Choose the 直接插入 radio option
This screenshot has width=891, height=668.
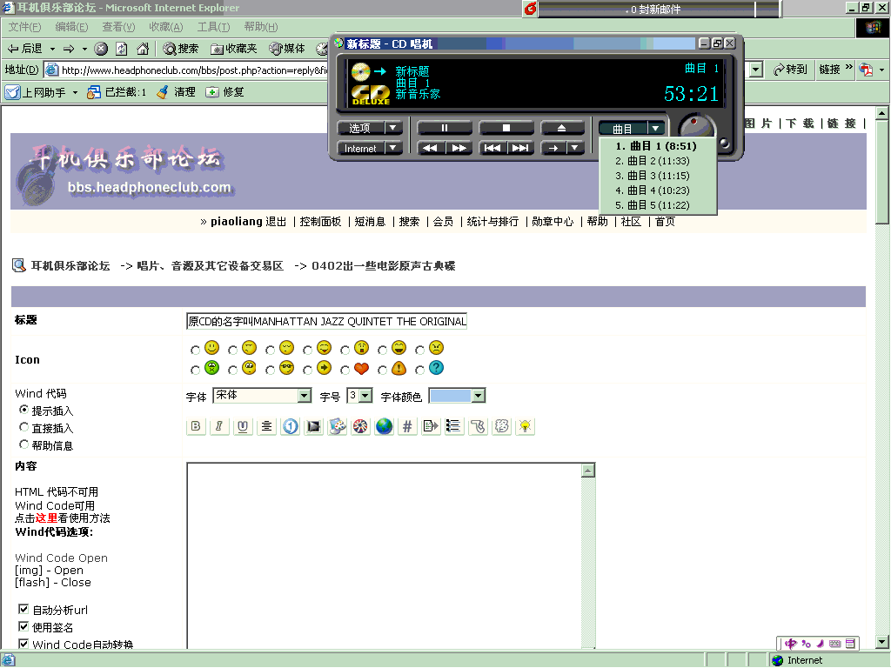(23, 426)
